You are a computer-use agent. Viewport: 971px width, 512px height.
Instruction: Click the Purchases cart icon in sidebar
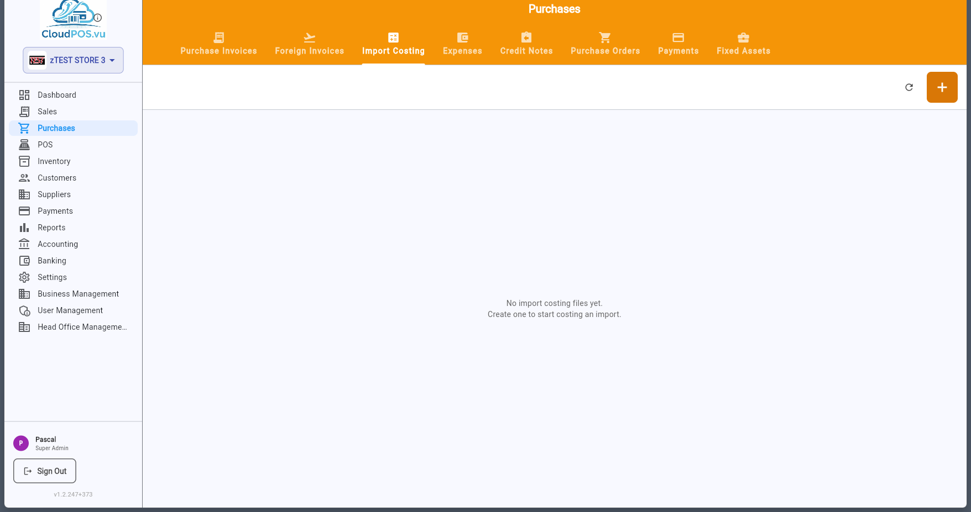point(24,128)
